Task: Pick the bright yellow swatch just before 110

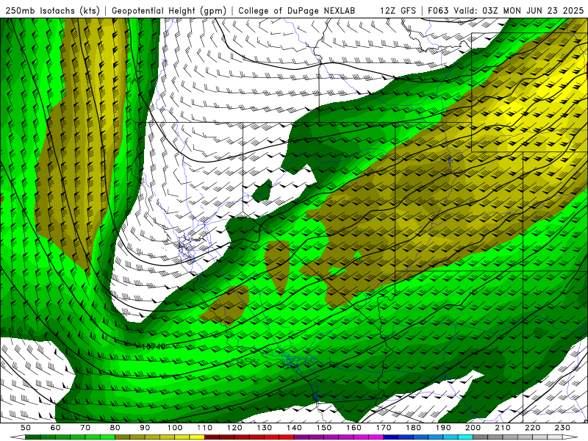Action: click(x=197, y=437)
